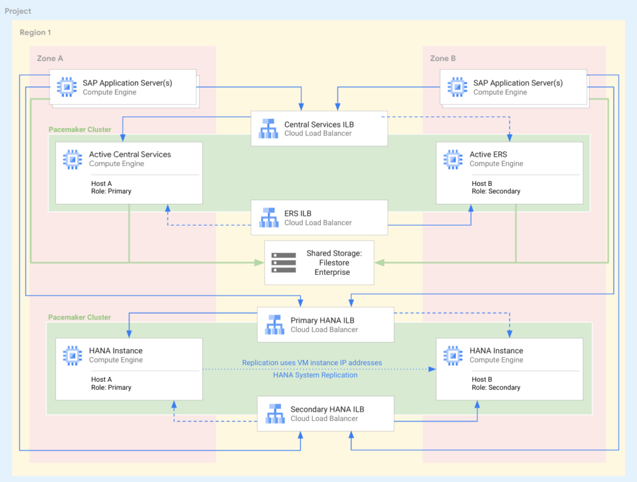The width and height of the screenshot is (637, 482).
Task: Click the Secondary HANA ILB load balancer icon
Action: [x=274, y=413]
